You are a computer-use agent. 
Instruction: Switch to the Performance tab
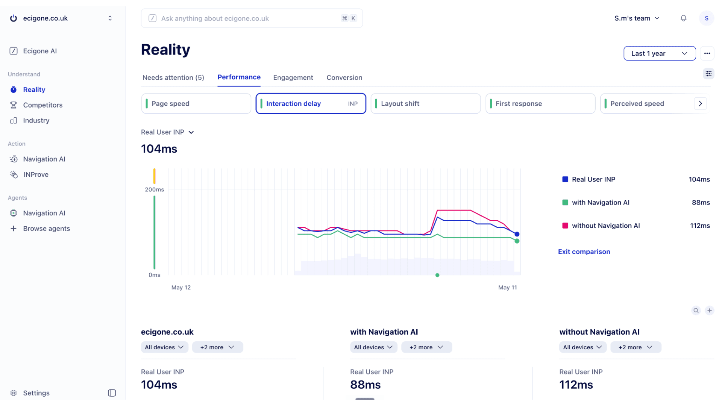click(x=239, y=77)
